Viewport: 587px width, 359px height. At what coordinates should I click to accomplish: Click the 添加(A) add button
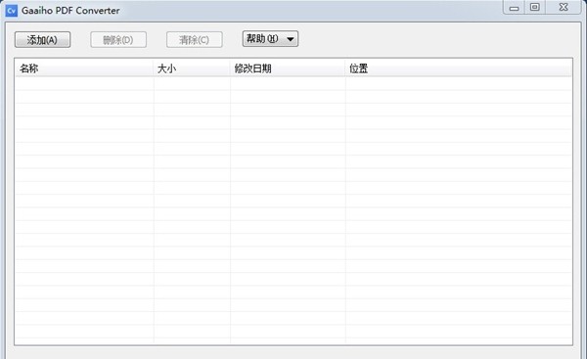[42, 40]
